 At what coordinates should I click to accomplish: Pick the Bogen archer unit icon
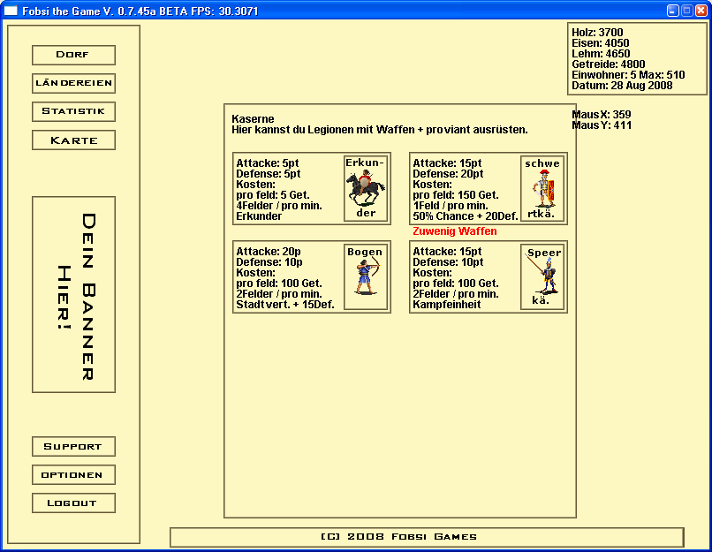click(366, 276)
